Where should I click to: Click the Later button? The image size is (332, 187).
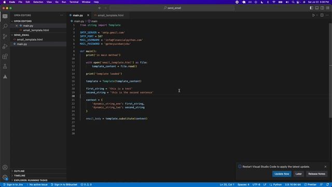point(299,174)
